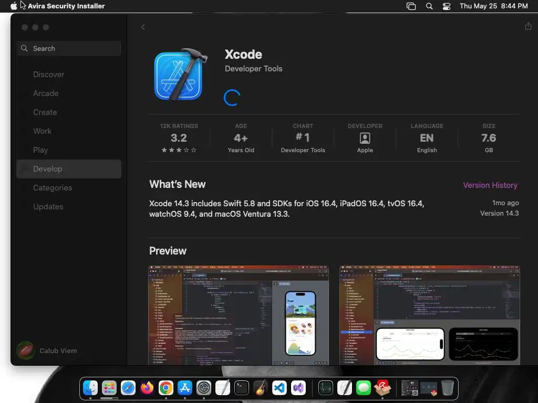Open Messages from the Dock
538x403 pixels.
point(364,388)
